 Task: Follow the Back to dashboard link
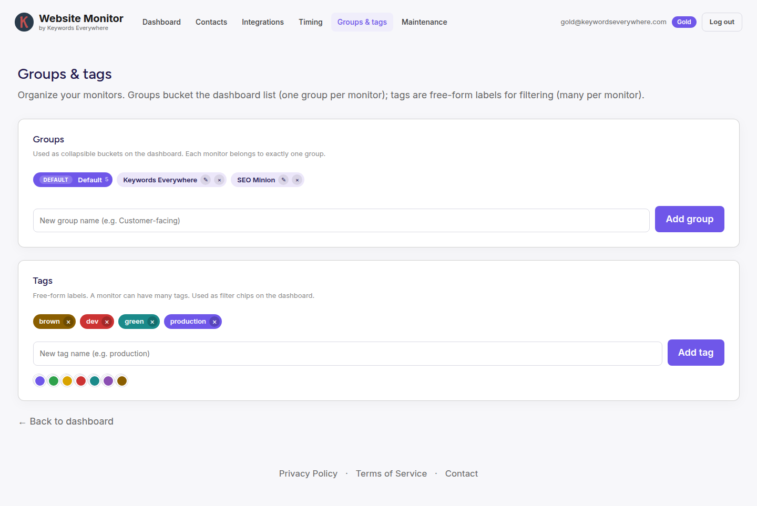pyautogui.click(x=66, y=421)
